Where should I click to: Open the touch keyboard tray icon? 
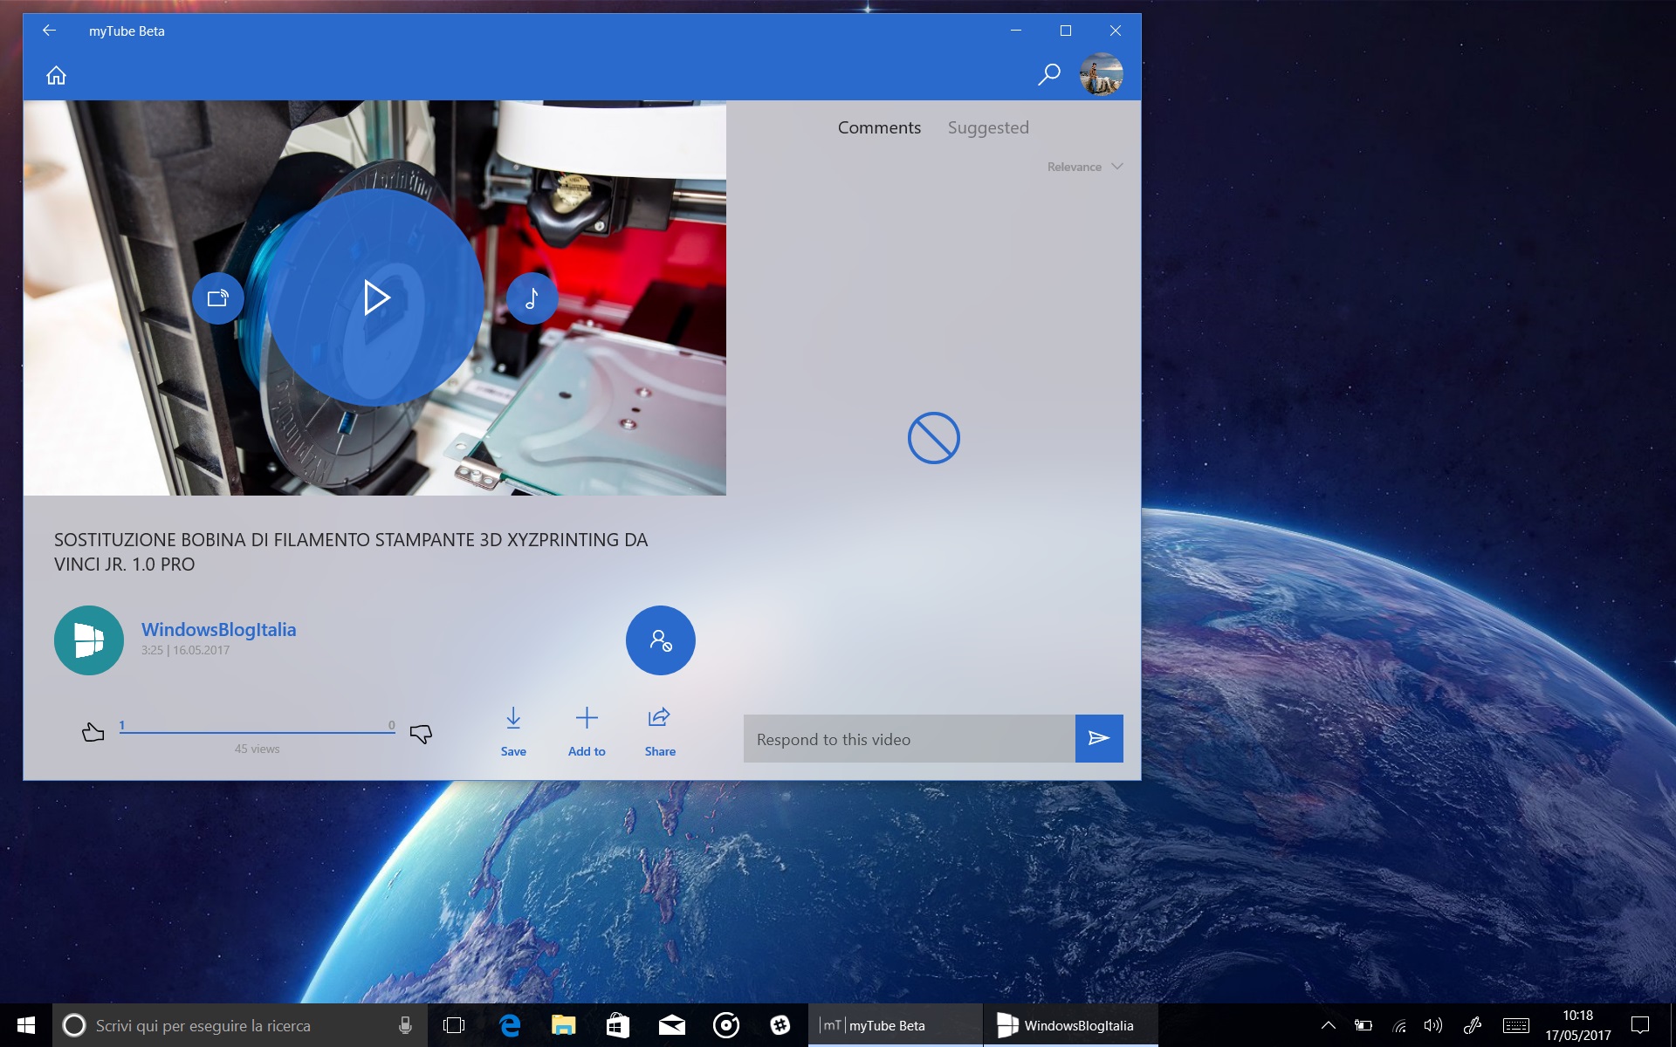(1516, 1025)
